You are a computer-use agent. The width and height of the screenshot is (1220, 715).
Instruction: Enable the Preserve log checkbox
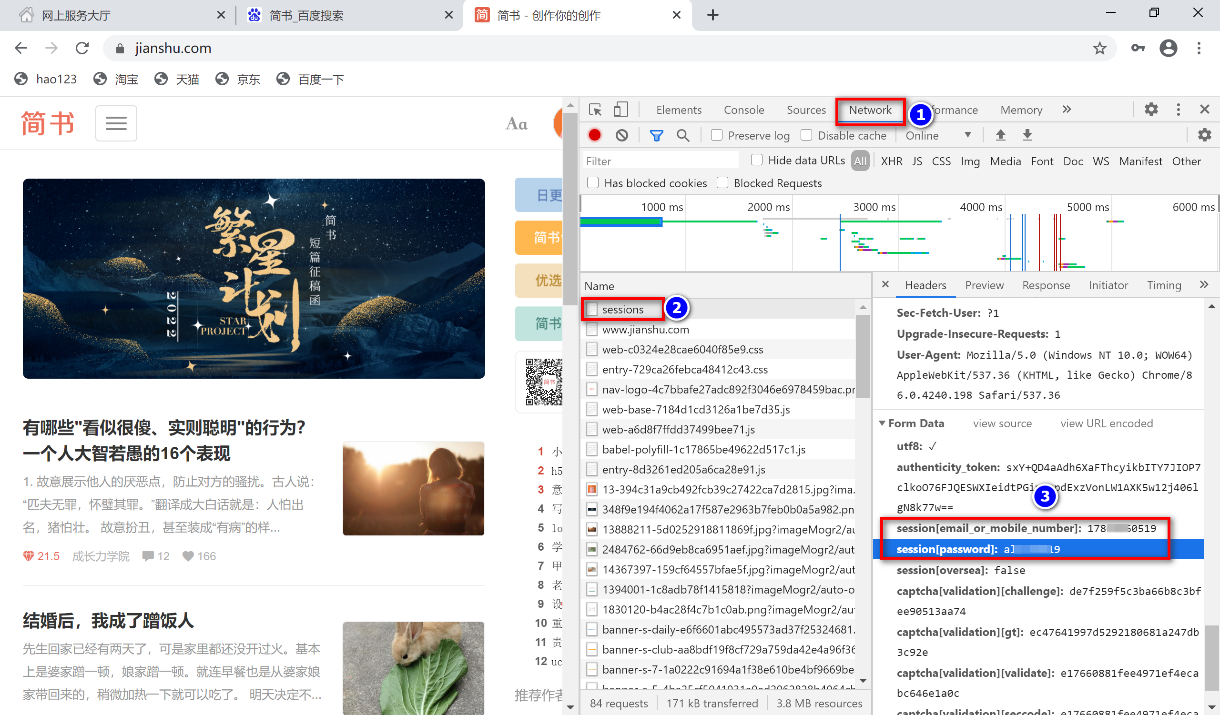[716, 135]
